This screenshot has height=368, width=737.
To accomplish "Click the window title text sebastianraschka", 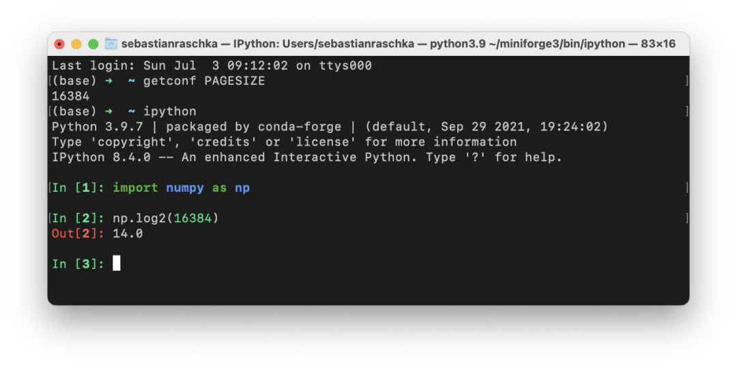I will click(169, 44).
